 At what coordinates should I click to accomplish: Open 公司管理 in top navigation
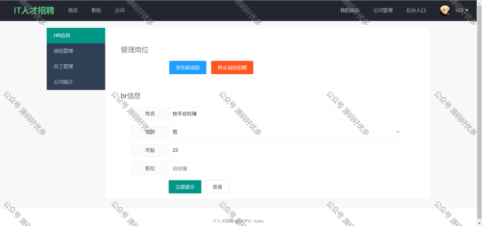(383, 10)
